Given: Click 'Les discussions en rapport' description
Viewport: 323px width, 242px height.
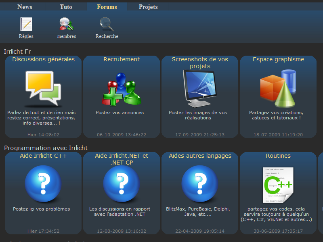Looking at the screenshot, I should tap(120, 211).
